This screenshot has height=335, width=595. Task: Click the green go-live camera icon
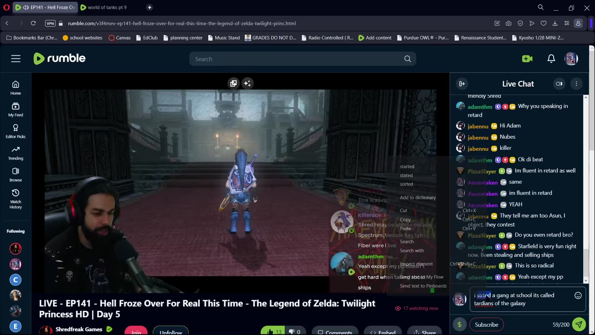pyautogui.click(x=527, y=59)
